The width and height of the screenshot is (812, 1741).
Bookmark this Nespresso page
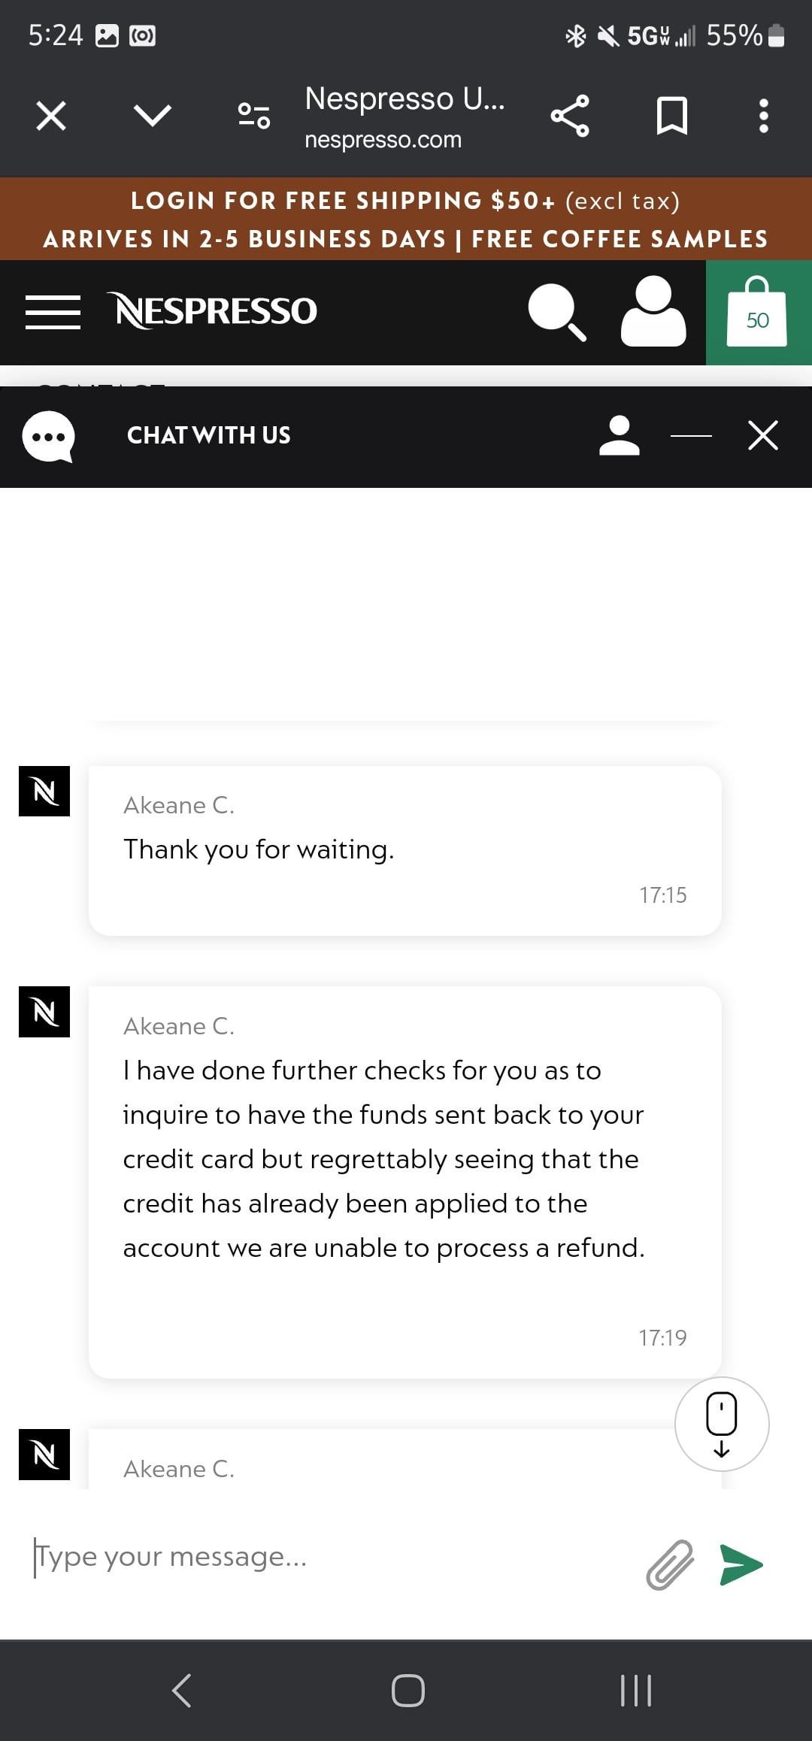[x=671, y=116]
